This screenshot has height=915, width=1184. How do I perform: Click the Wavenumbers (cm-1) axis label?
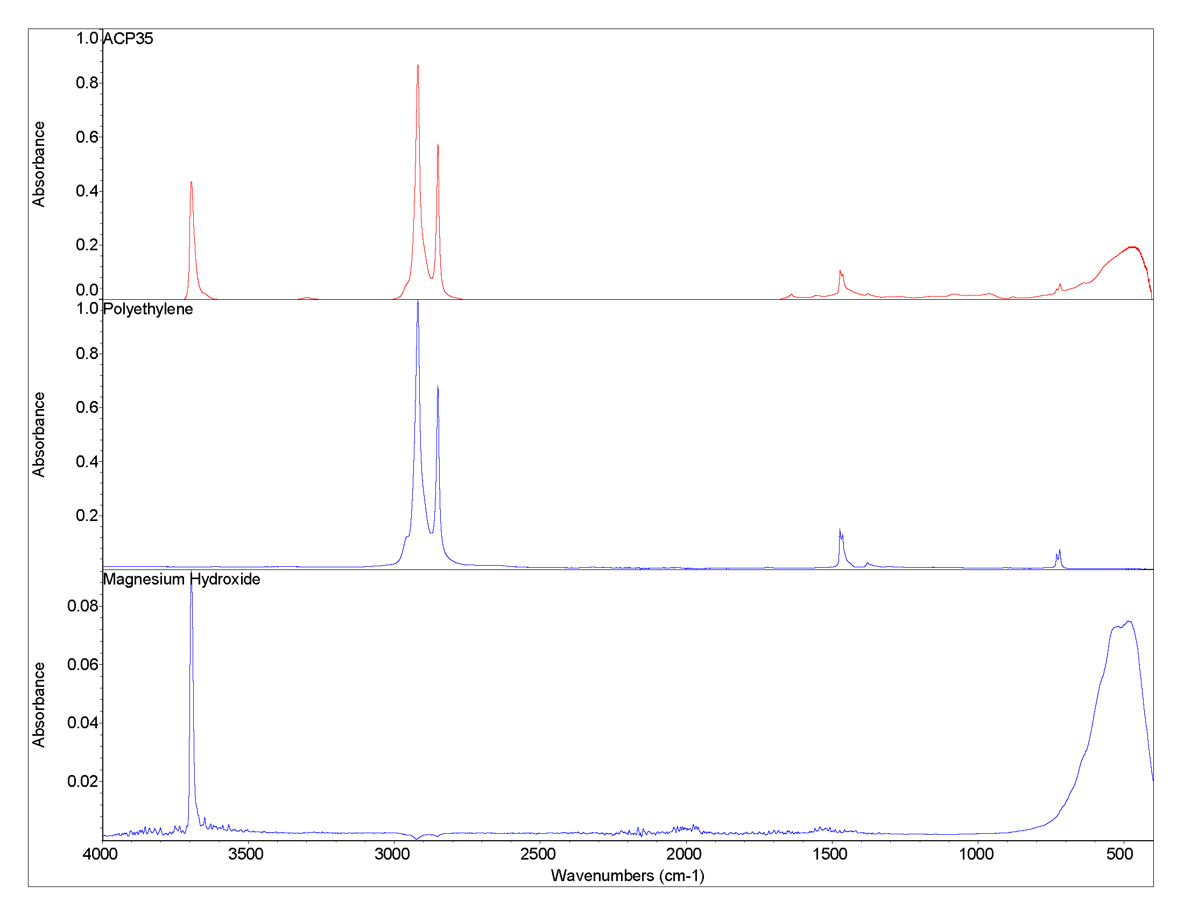coord(627,875)
